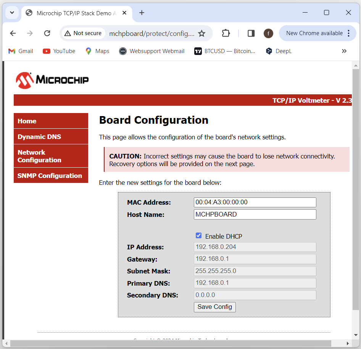
Task: Open the BTCUSD Bitcoin bookmark
Action: coord(225,51)
